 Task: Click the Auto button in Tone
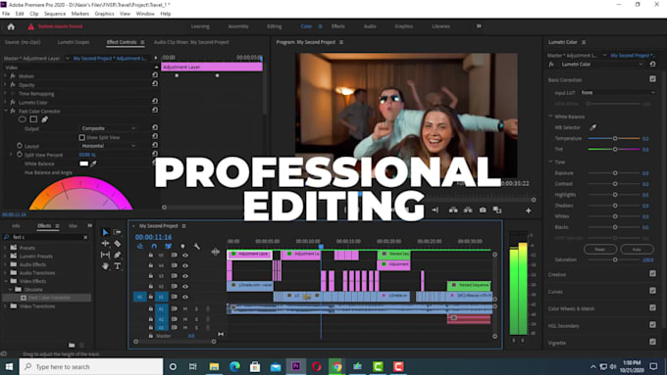(637, 250)
